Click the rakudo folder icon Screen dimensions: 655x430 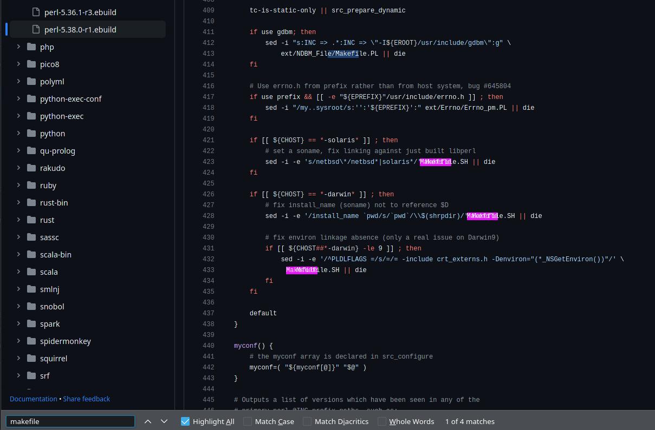31,168
